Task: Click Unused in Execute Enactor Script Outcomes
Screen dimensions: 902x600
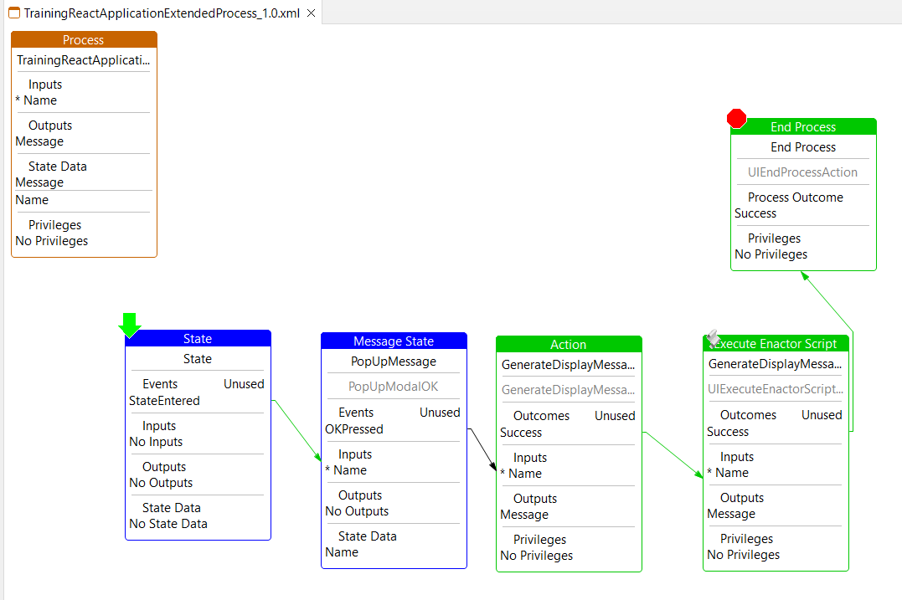Action: click(822, 415)
